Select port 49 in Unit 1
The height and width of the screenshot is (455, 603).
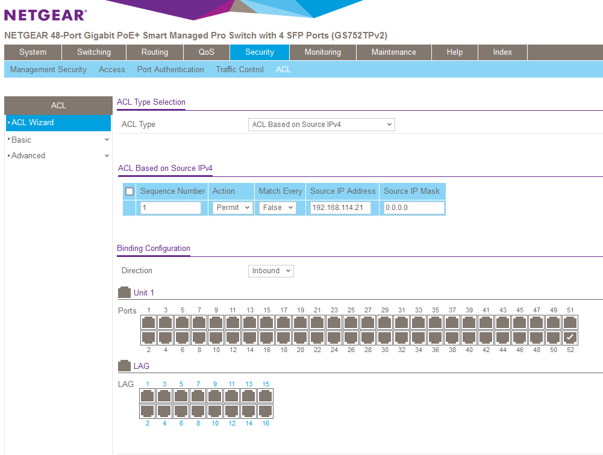click(554, 323)
